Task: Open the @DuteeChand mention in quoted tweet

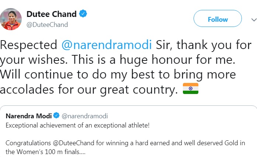Action: point(74,143)
